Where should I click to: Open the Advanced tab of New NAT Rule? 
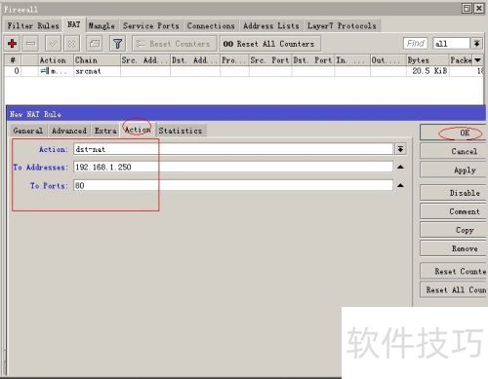tap(69, 131)
